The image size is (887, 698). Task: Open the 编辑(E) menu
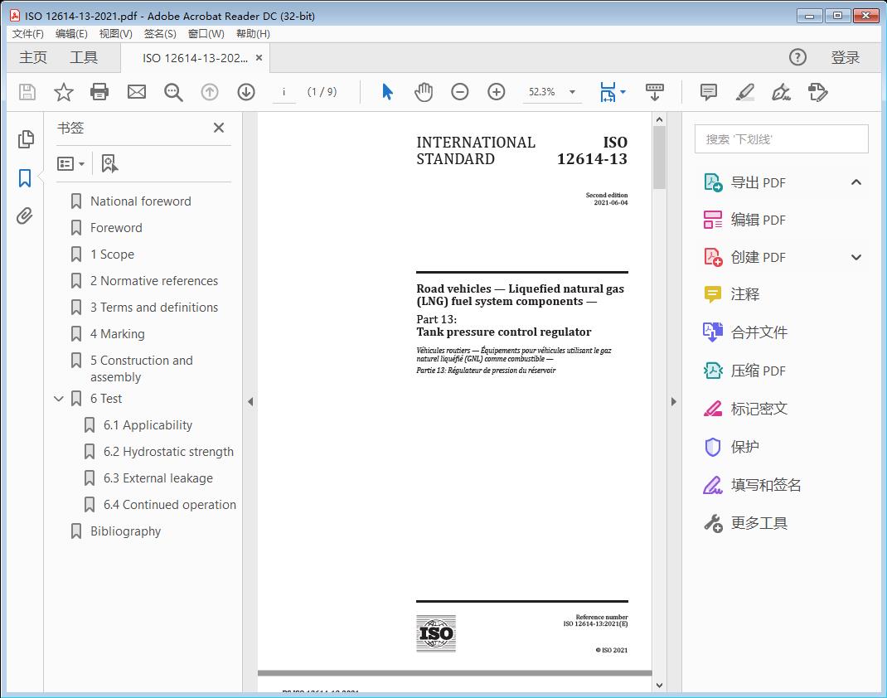71,34
